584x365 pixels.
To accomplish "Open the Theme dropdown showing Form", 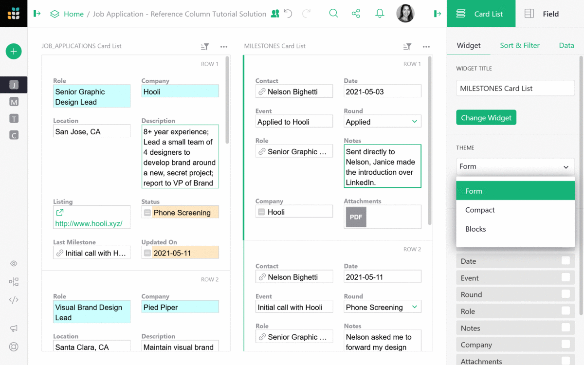I will 515,166.
